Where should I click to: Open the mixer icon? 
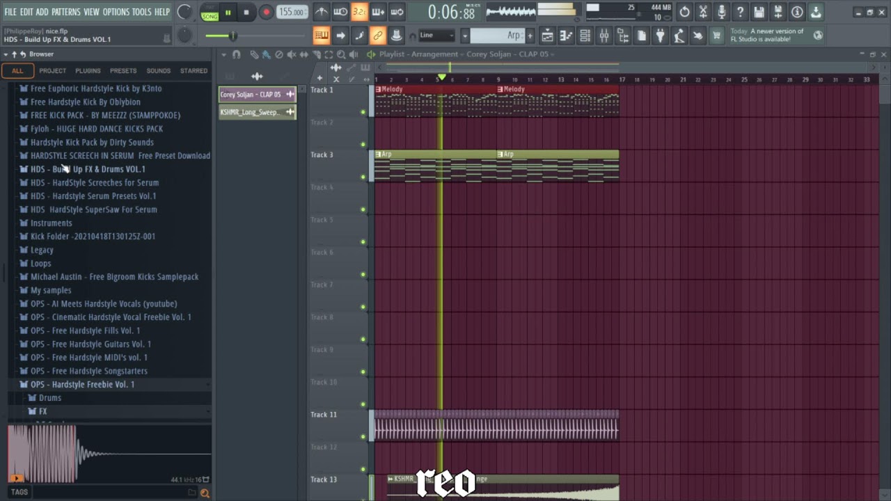pyautogui.click(x=604, y=35)
